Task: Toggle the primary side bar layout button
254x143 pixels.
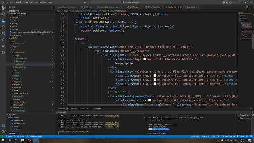Action: pos(223,2)
